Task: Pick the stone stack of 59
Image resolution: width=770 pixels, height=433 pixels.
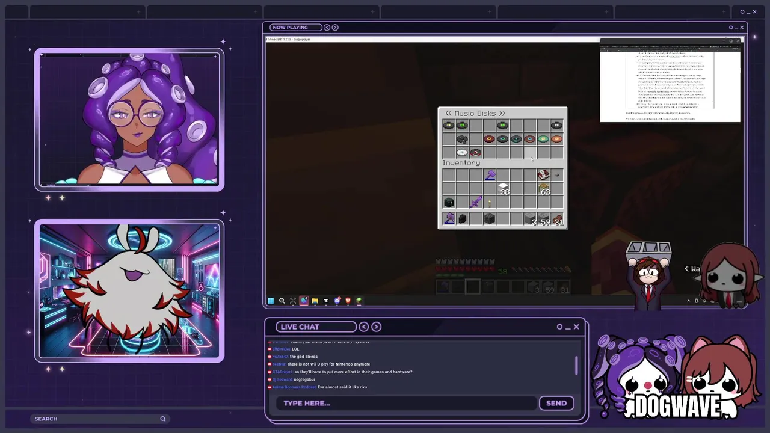Action: 544,219
